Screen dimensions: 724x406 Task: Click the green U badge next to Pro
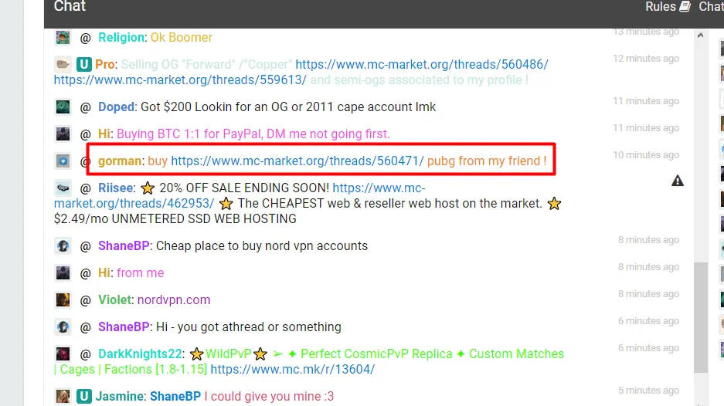click(x=83, y=64)
